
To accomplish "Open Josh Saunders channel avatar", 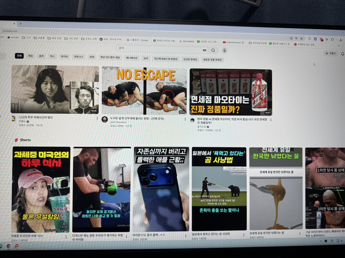I will click(104, 119).
